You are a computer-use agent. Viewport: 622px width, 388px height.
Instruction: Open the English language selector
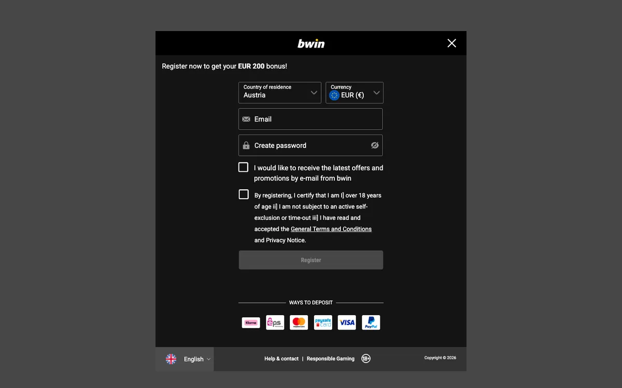point(185,359)
